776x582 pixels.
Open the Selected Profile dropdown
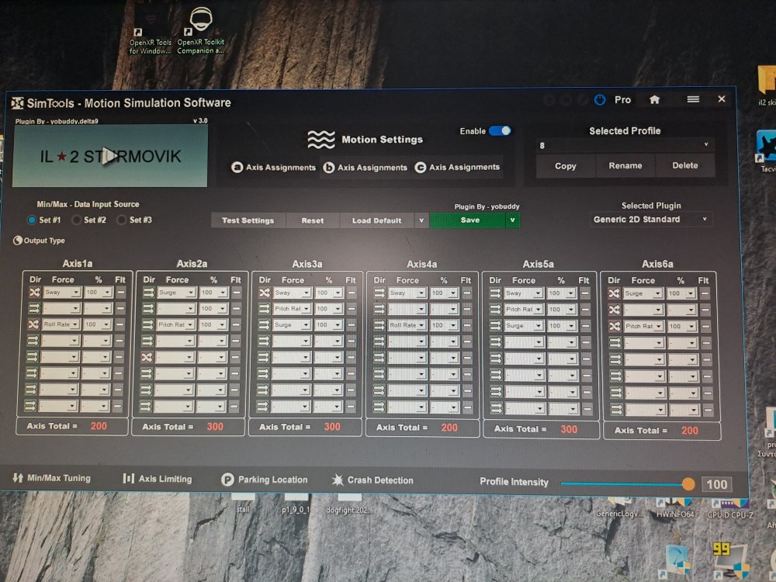pos(625,146)
